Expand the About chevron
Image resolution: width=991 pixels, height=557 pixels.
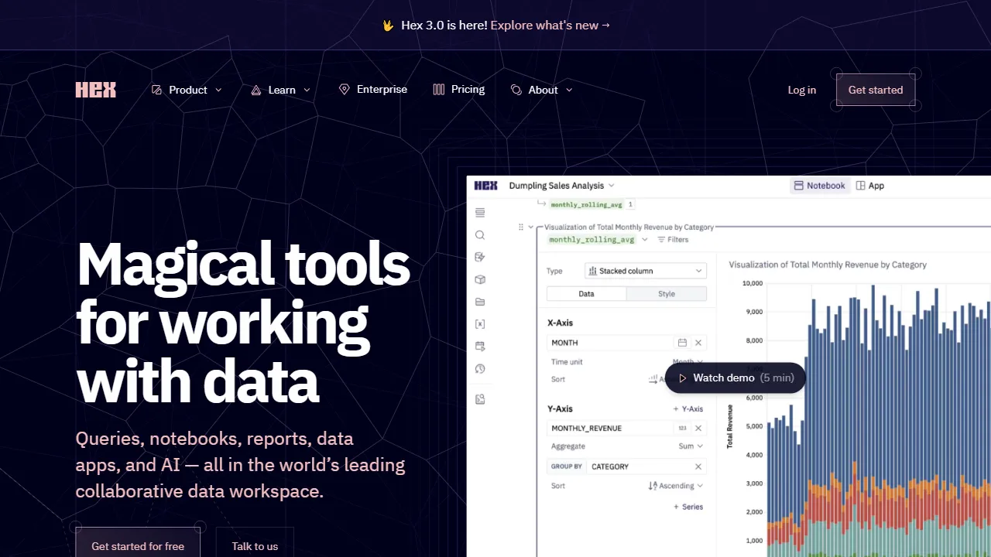coord(569,90)
